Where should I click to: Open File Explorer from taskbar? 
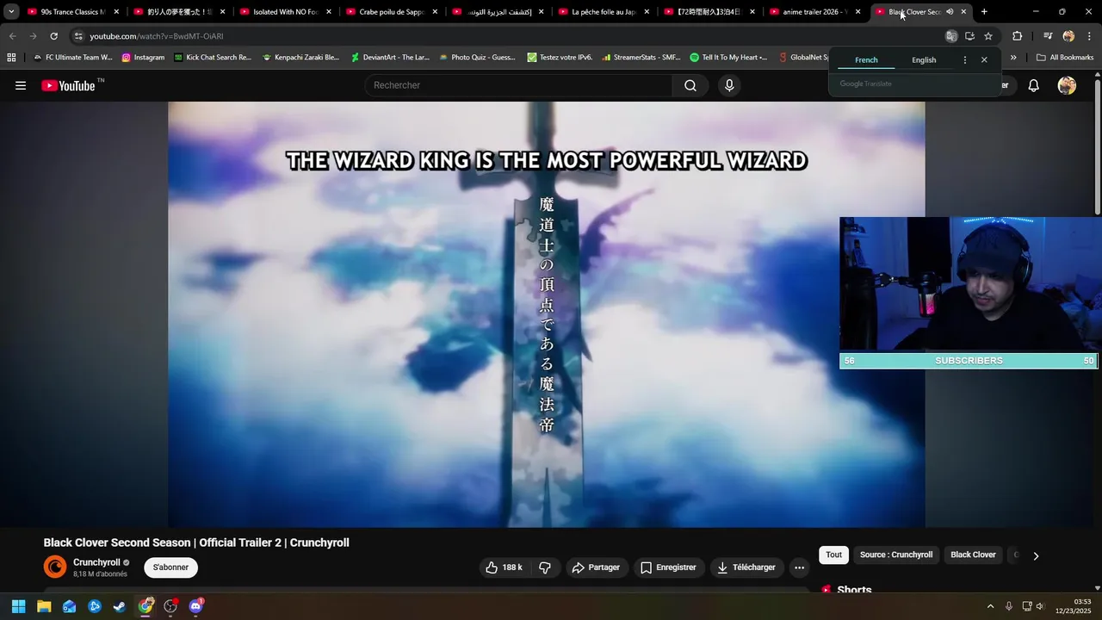pos(44,606)
